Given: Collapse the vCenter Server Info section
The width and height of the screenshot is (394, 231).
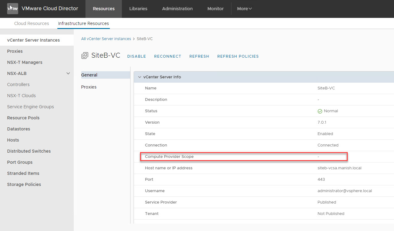Looking at the screenshot, I should point(139,77).
